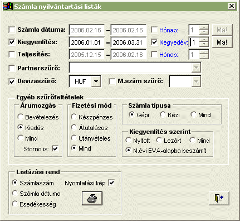Click the Ma! button in Számla dátuma row
This screenshot has height=221, width=240.
pyautogui.click(x=222, y=30)
